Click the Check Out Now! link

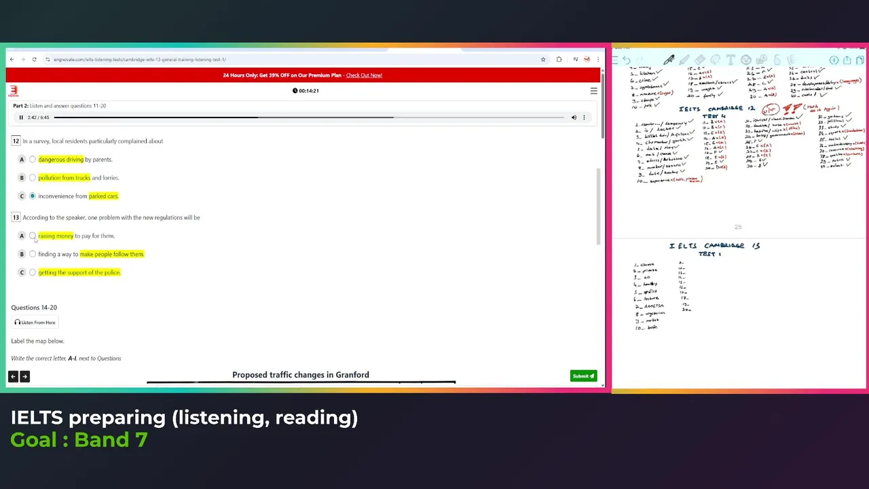(364, 75)
